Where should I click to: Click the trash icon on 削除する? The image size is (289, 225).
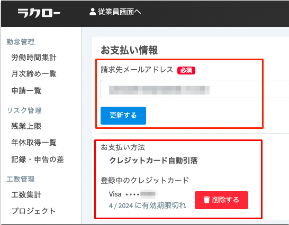point(206,200)
